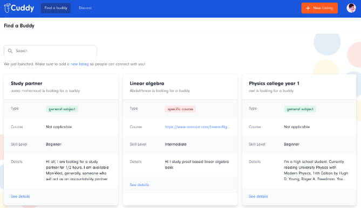Image resolution: width=361 pixels, height=208 pixels.
Task: Open the user profile avatar
Action: (351, 8)
